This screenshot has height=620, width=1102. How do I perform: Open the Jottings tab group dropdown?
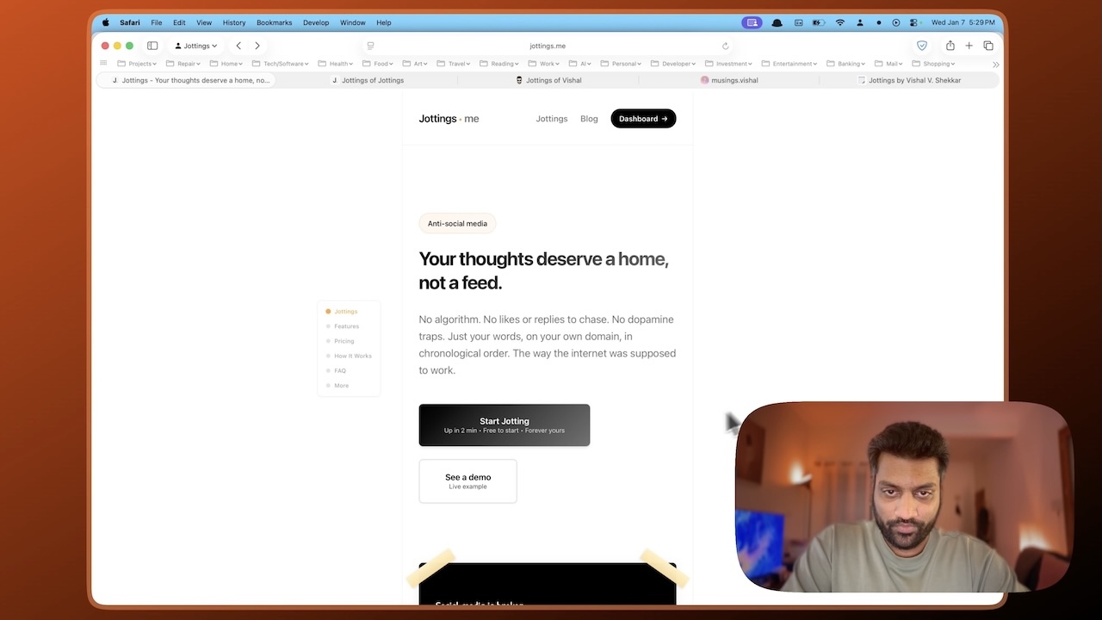pos(195,45)
